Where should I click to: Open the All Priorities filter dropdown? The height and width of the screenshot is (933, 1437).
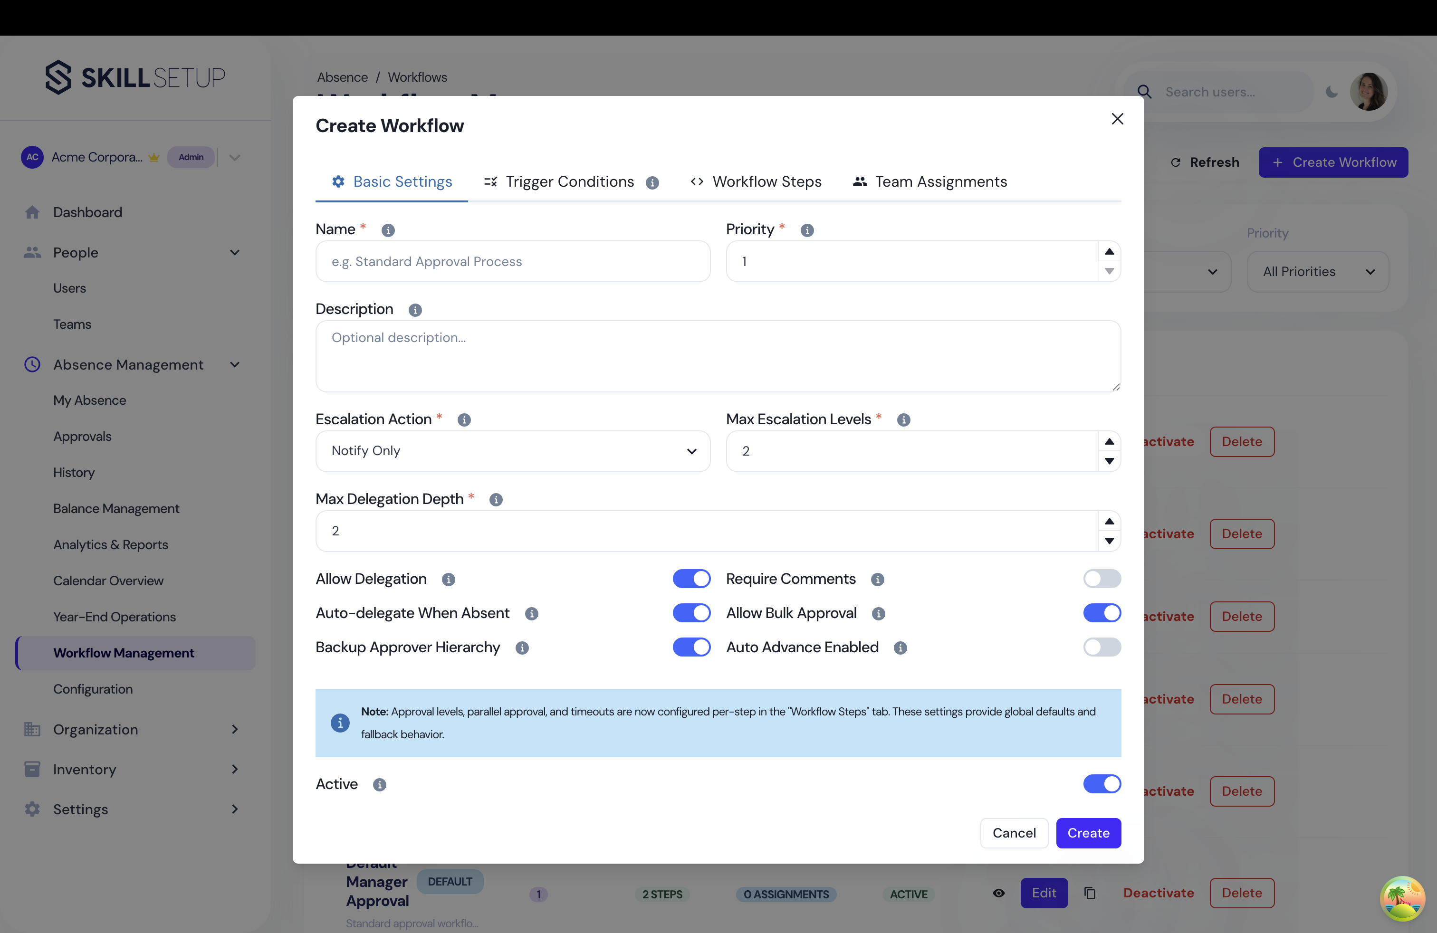1317,271
